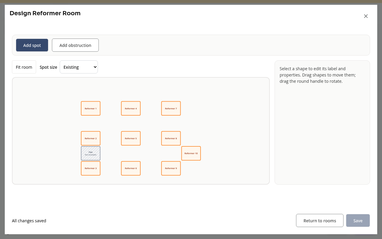Select the Reformer 7 spot

[171, 108]
